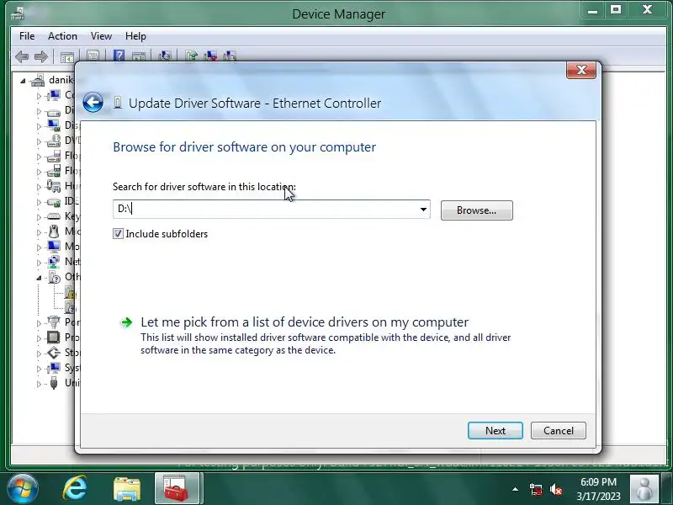Open the Action menu
Screen dimensions: 673x505
tap(62, 36)
